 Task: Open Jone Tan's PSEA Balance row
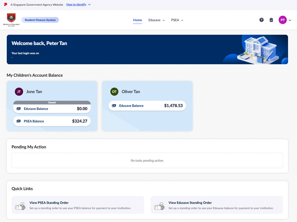(52, 121)
